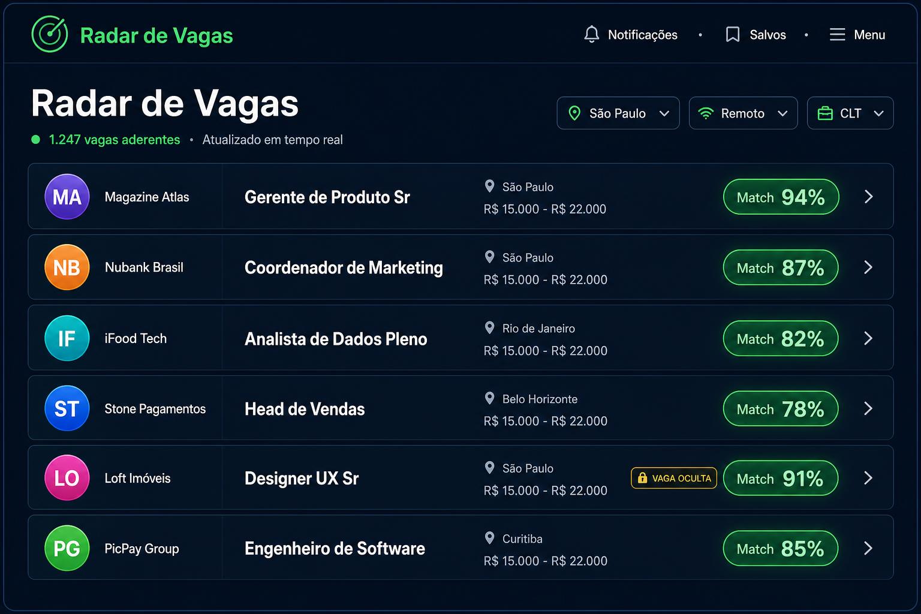Open the Salvos bookmark icon
921x614 pixels.
pyautogui.click(x=732, y=34)
